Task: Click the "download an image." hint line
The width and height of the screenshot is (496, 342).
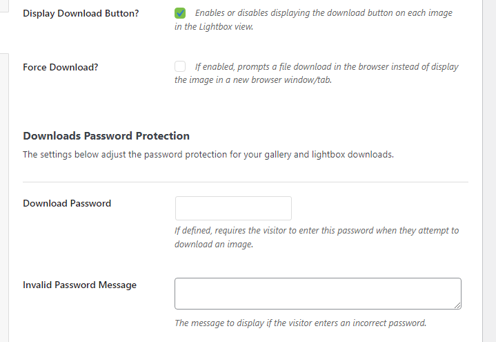Action: point(214,244)
